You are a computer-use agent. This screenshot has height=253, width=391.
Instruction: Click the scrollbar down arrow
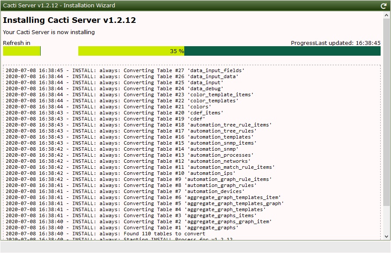coord(386,237)
